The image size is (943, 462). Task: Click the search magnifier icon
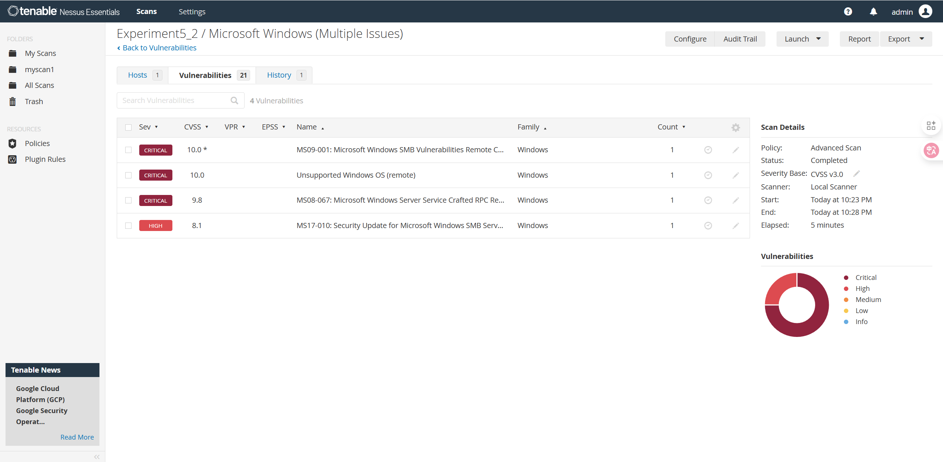[234, 100]
